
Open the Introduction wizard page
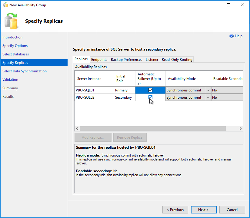tap(12, 37)
